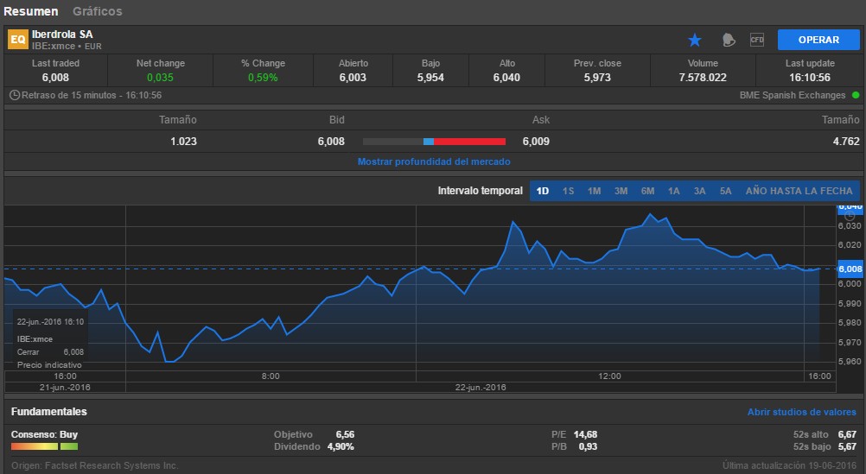Select the 1D time interval
The image size is (866, 474).
click(543, 191)
